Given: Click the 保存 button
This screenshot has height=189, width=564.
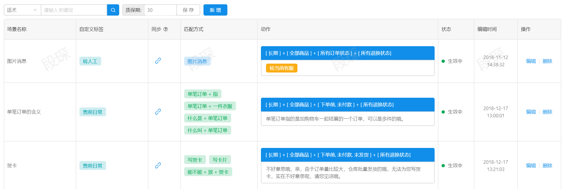Looking at the screenshot, I should [x=188, y=10].
